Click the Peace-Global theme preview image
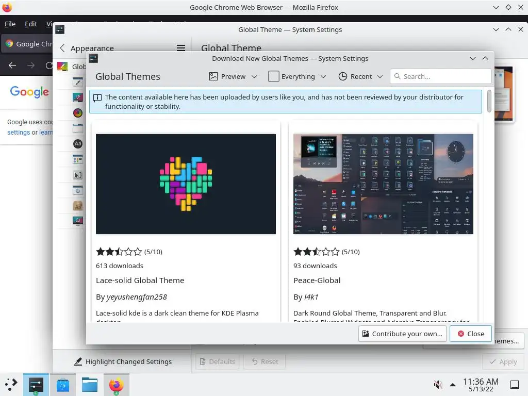 (x=383, y=184)
